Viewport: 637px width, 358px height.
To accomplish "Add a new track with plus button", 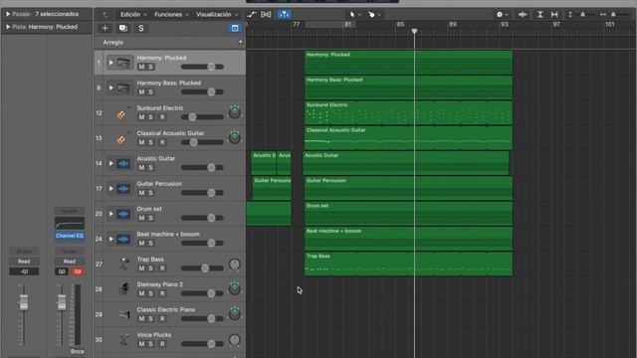I will (105, 28).
